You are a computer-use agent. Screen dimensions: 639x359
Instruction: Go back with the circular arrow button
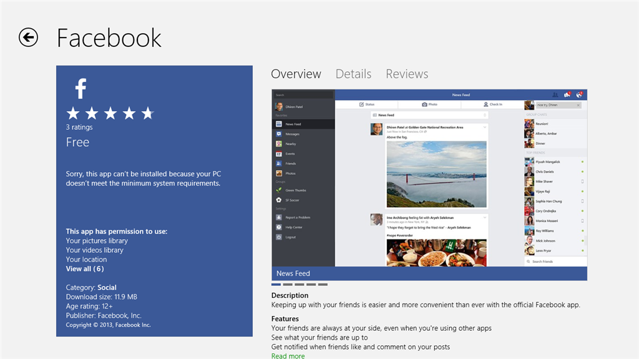click(x=28, y=37)
